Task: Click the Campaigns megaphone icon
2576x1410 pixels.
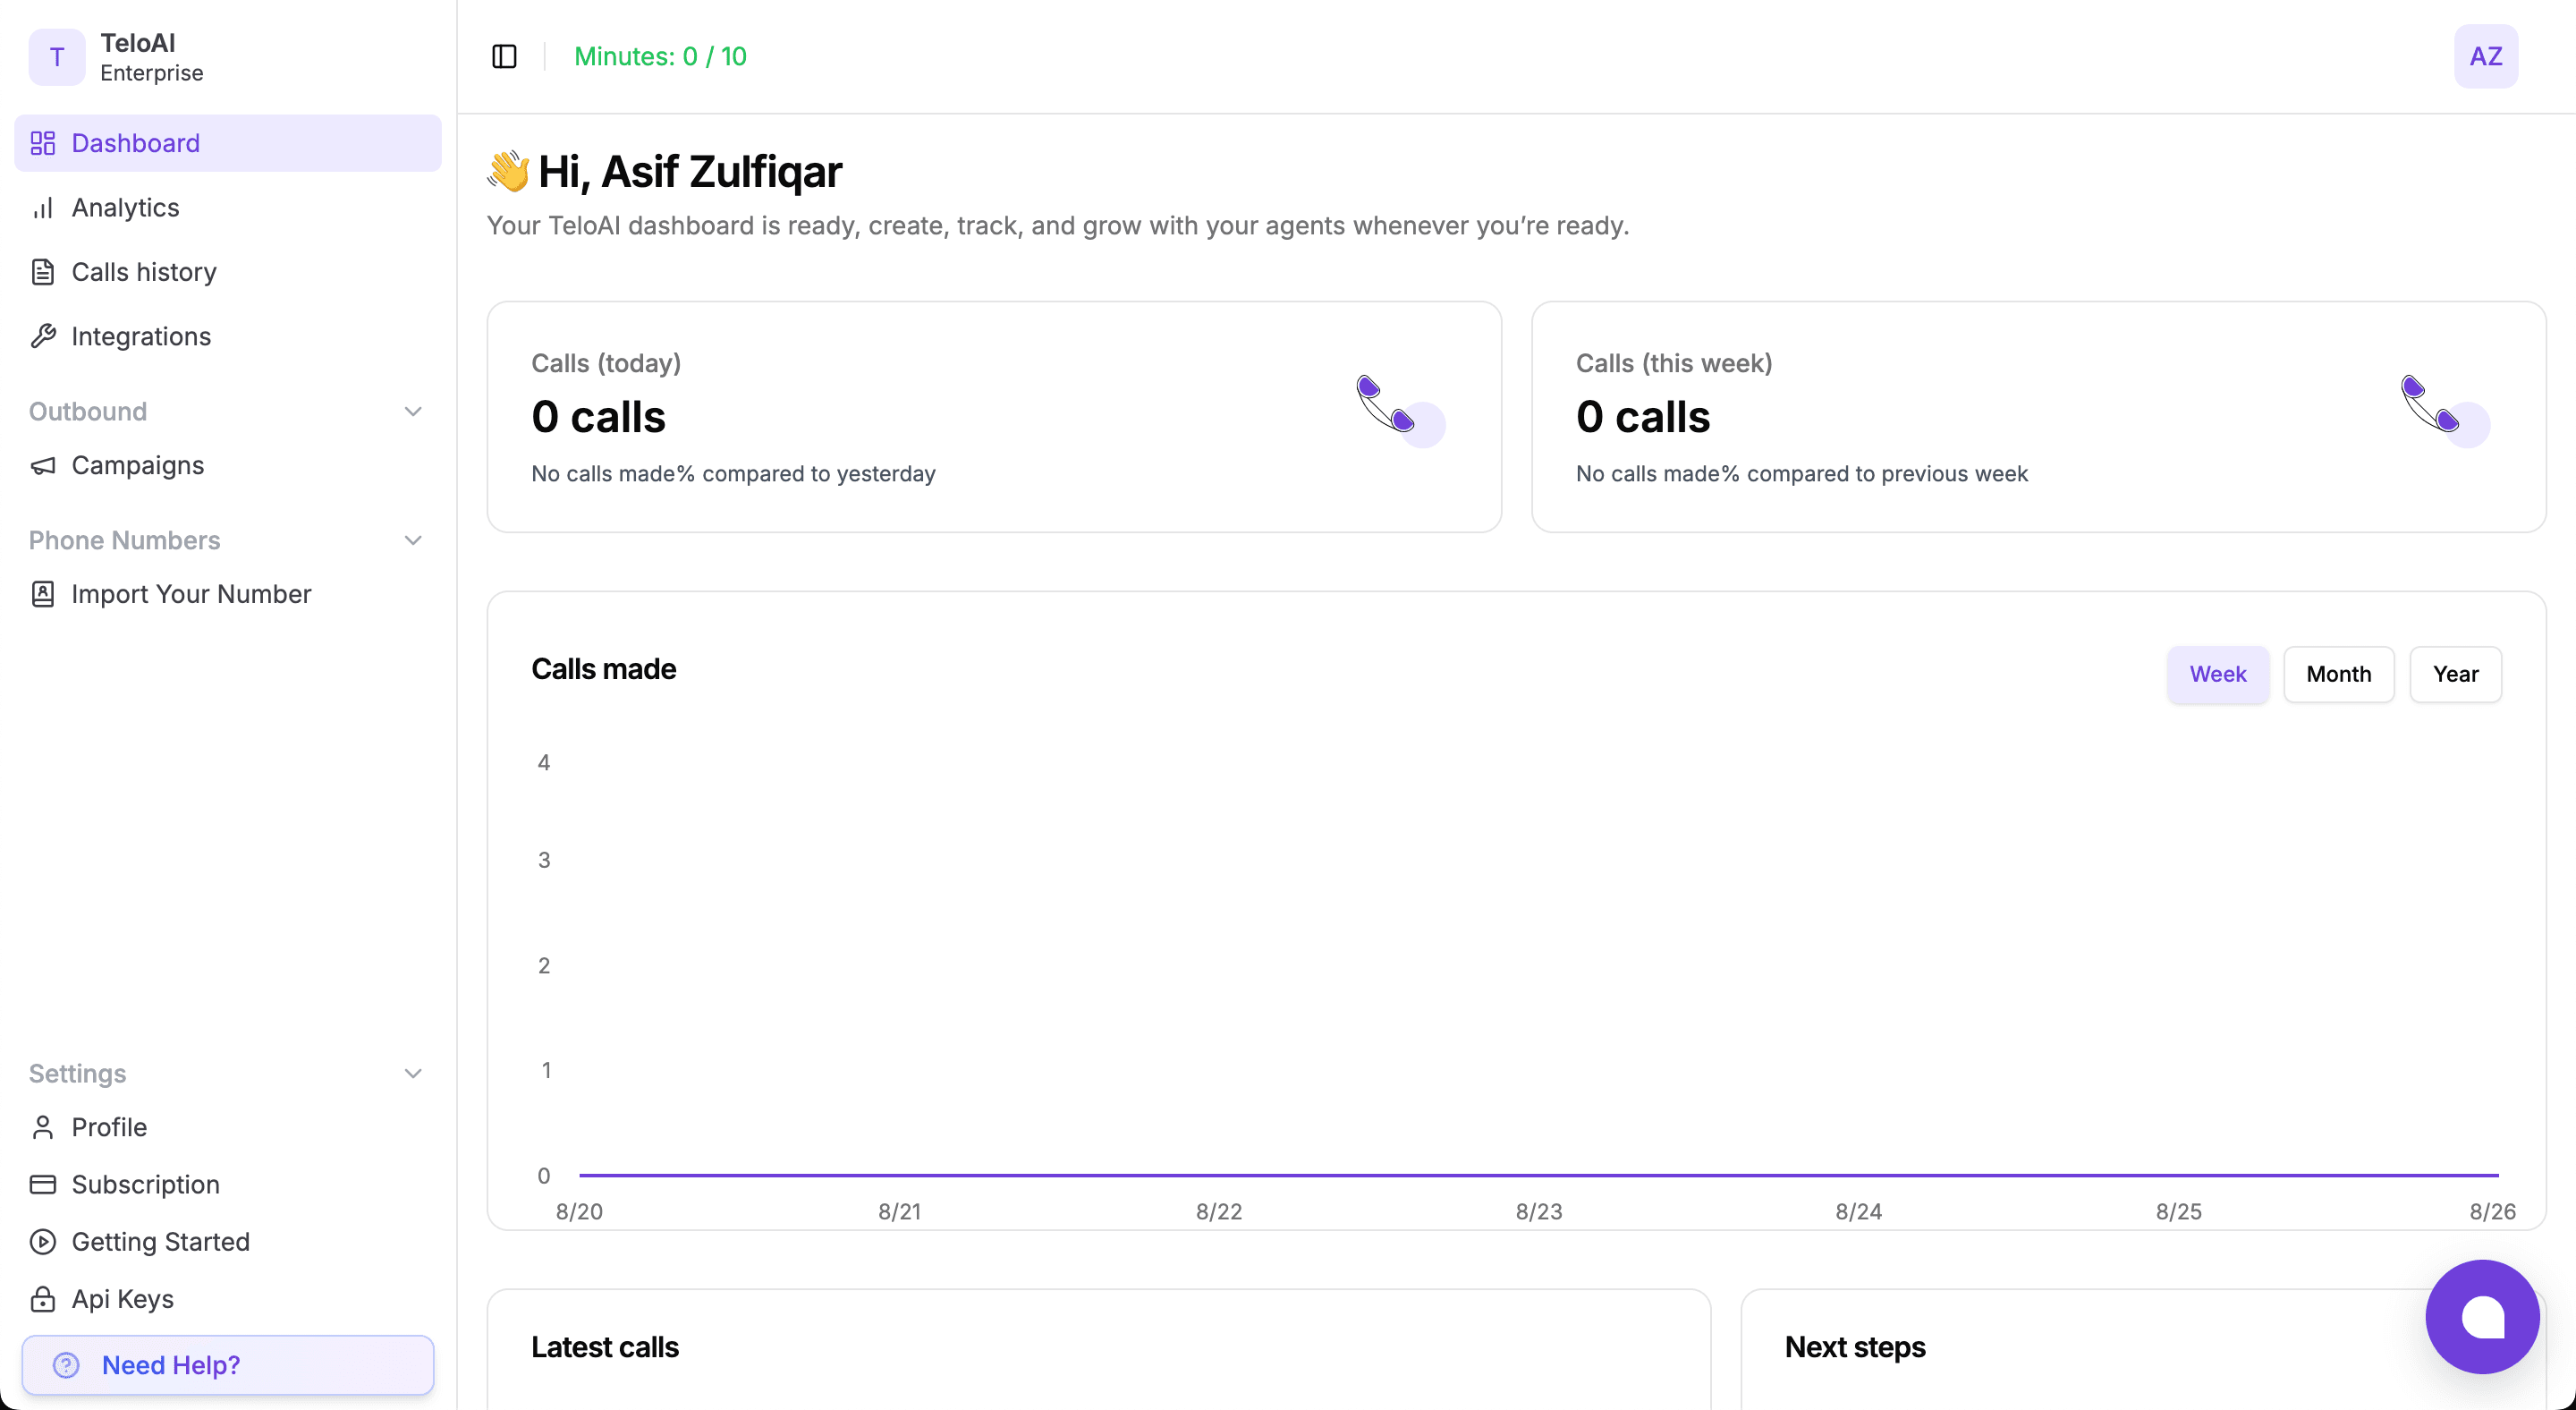Action: 44,465
